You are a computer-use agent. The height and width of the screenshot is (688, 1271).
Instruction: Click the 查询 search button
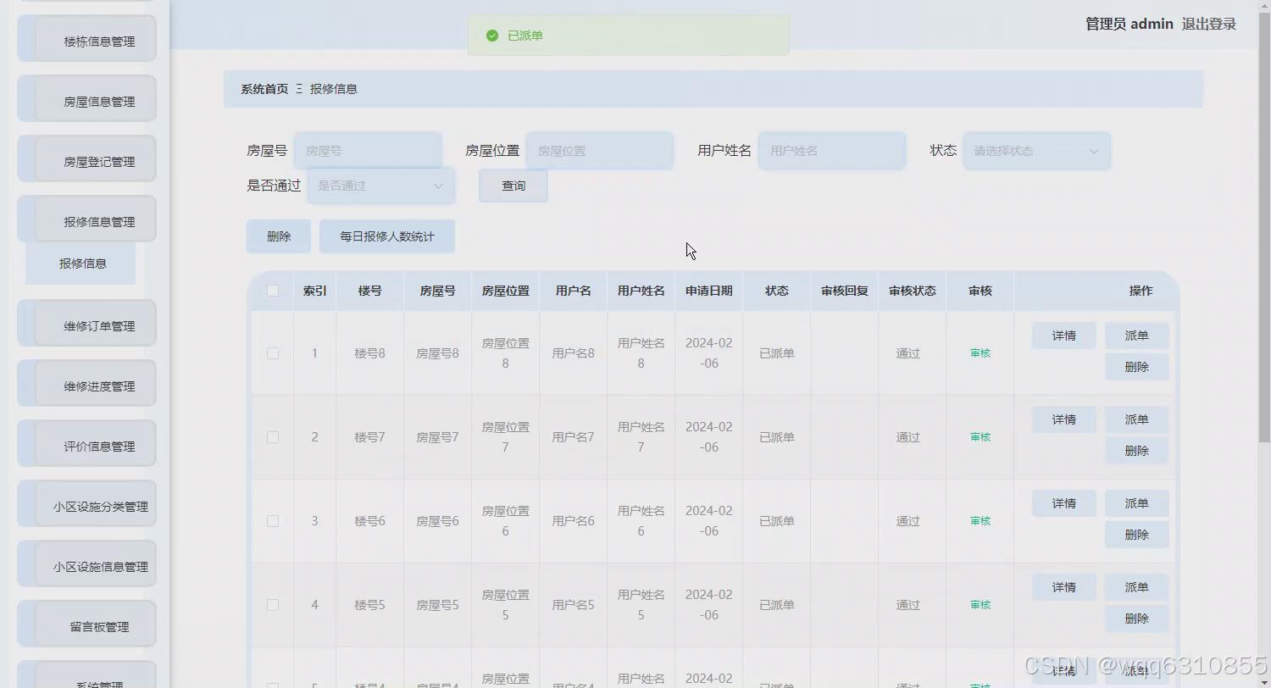click(x=513, y=186)
